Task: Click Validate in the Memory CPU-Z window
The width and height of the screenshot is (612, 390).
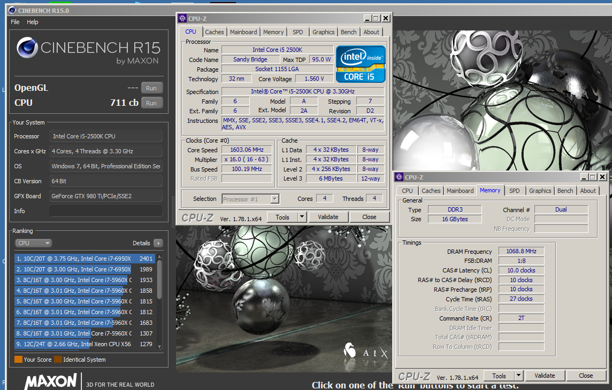Action: tap(545, 376)
